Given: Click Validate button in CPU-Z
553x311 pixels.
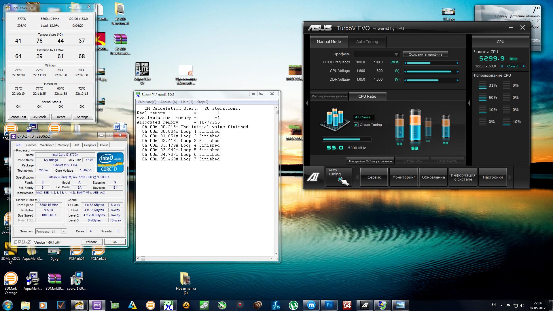Looking at the screenshot, I should [91, 242].
